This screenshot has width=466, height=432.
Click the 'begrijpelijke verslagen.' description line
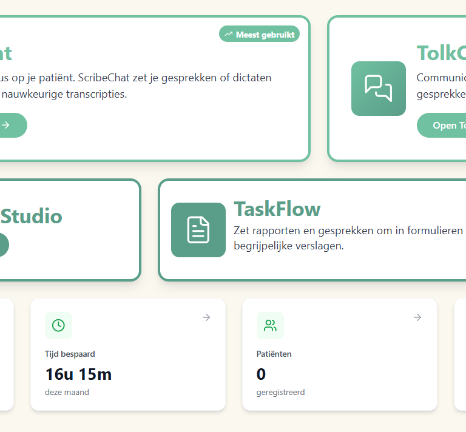(289, 246)
